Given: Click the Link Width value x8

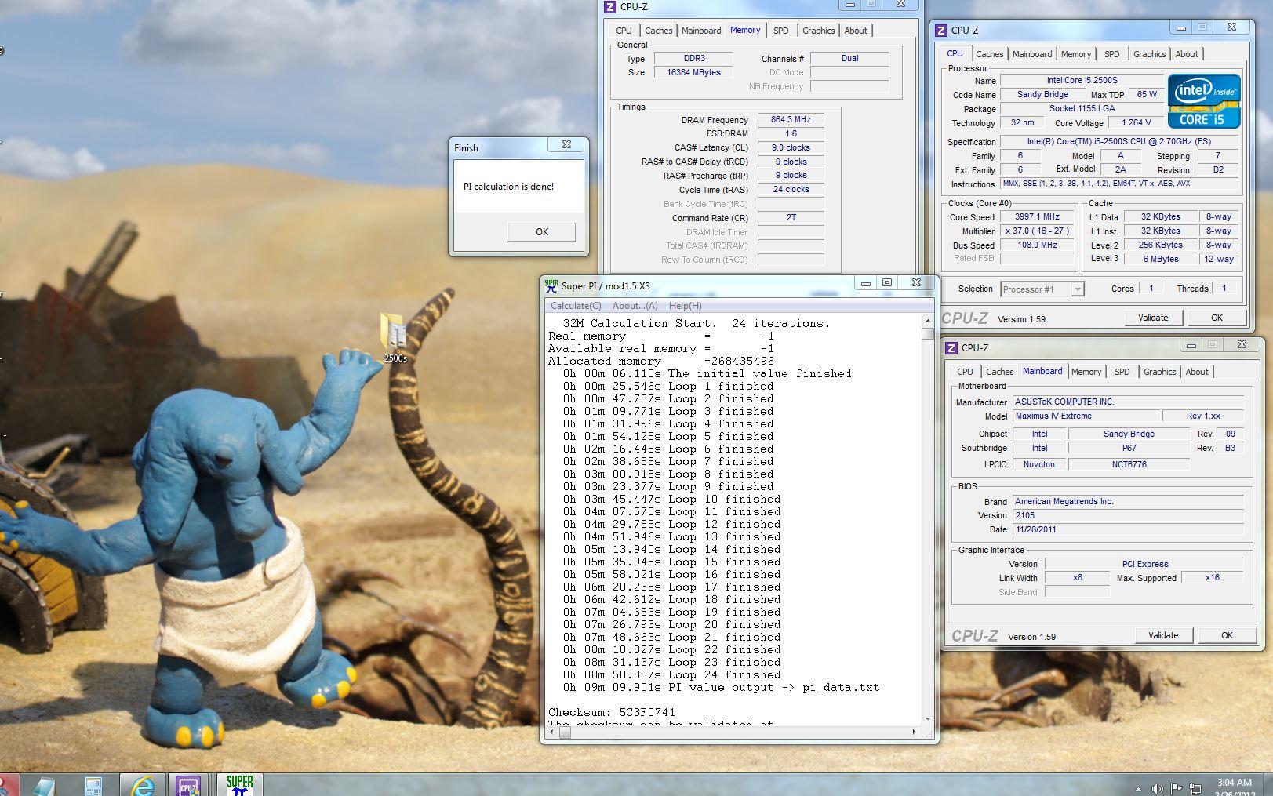Looking at the screenshot, I should [1077, 578].
